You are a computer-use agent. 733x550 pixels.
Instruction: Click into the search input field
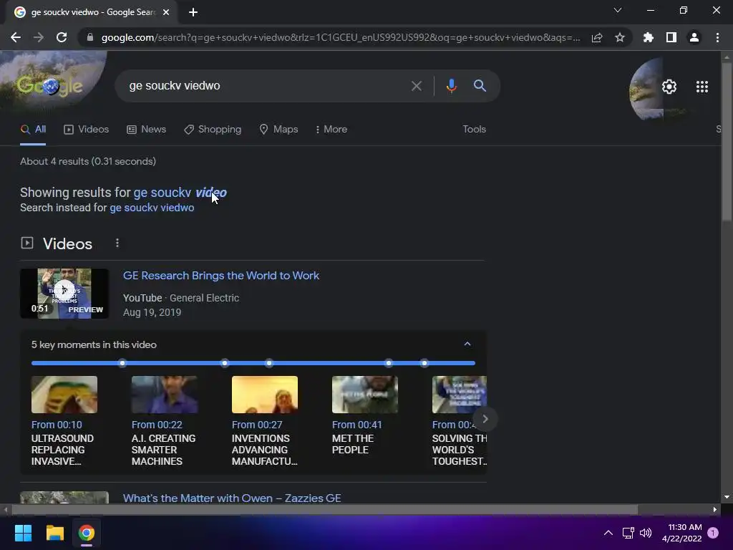pyautogui.click(x=266, y=86)
